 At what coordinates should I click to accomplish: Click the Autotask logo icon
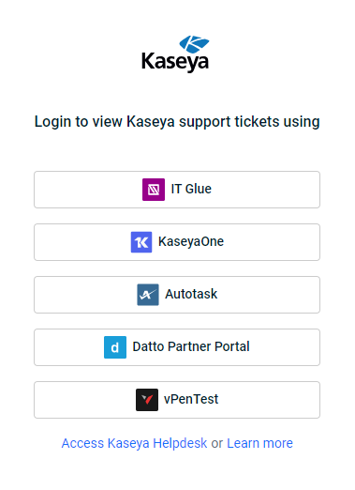(148, 295)
